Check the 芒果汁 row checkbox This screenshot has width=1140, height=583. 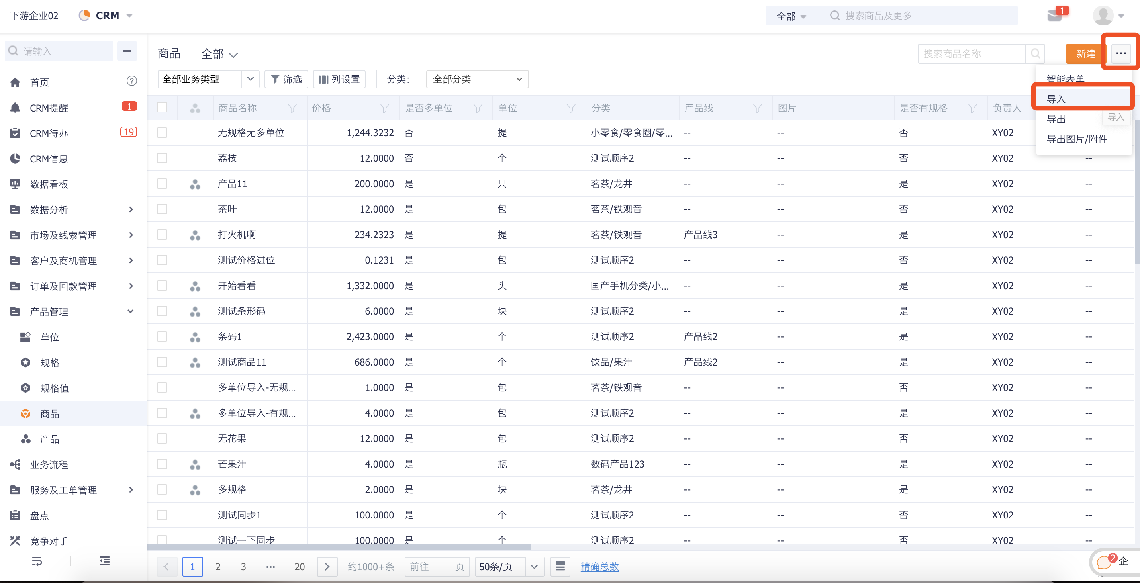(x=162, y=464)
